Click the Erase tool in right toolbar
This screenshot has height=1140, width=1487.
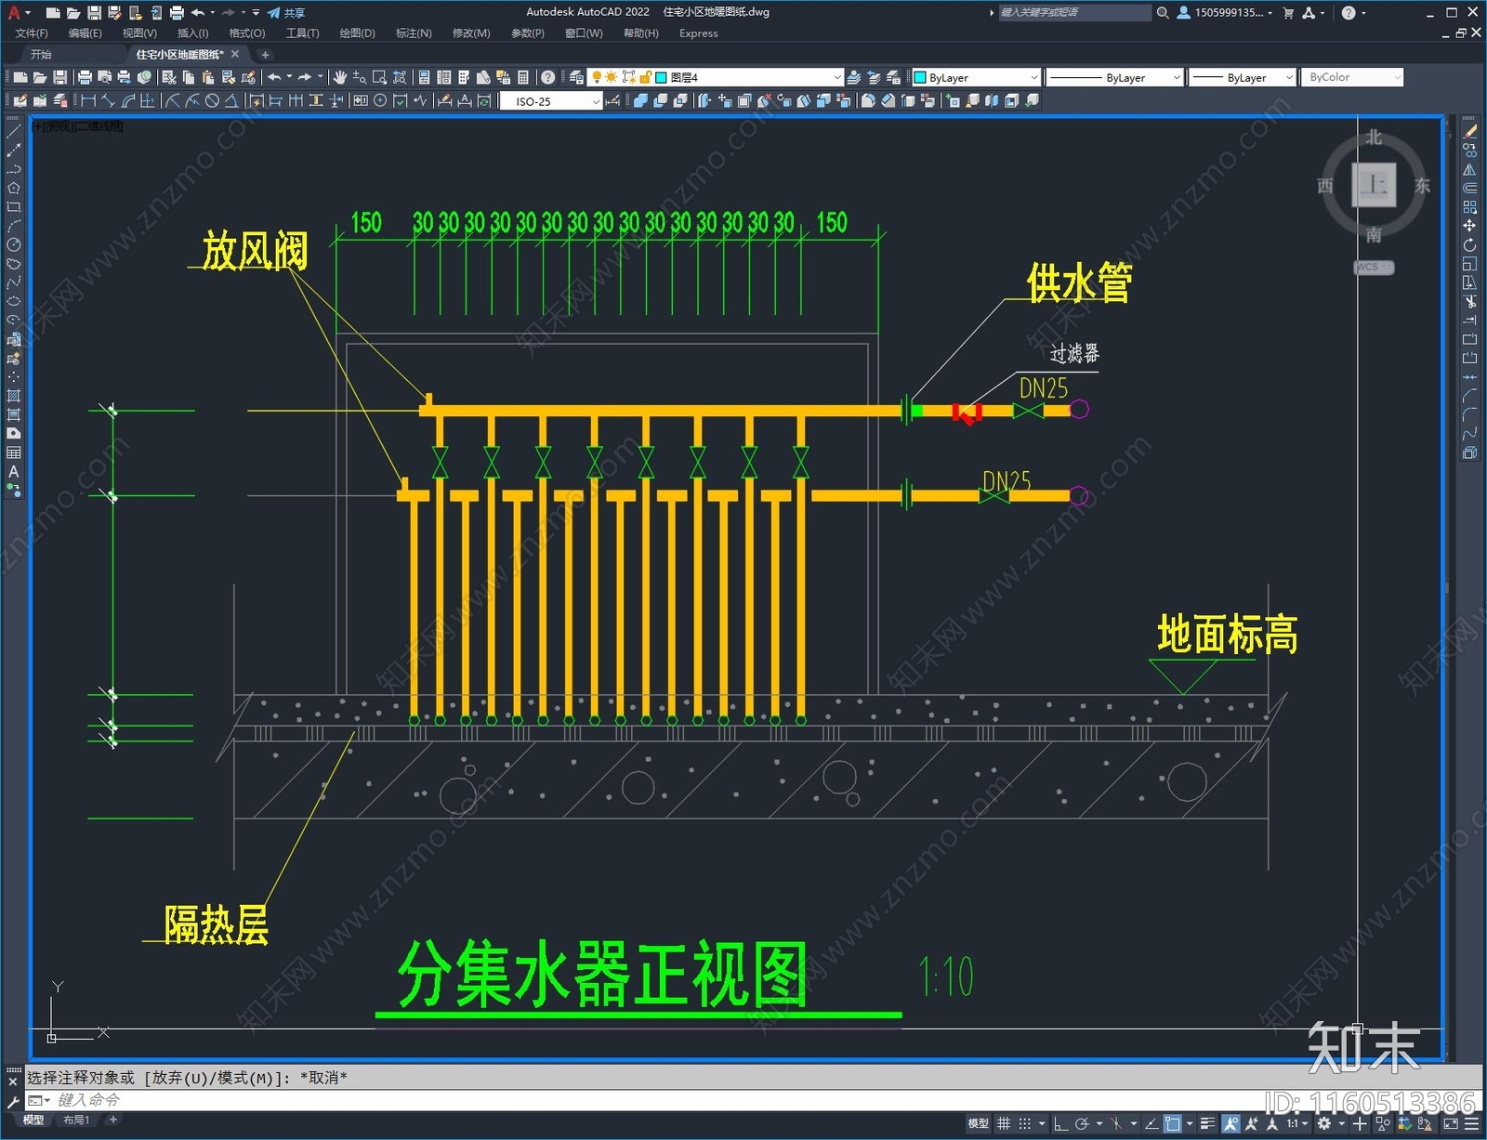[1470, 131]
